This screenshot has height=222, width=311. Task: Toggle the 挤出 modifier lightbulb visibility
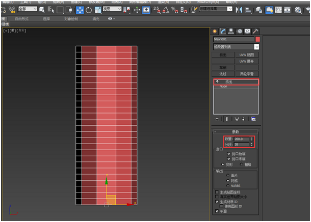tap(217, 81)
